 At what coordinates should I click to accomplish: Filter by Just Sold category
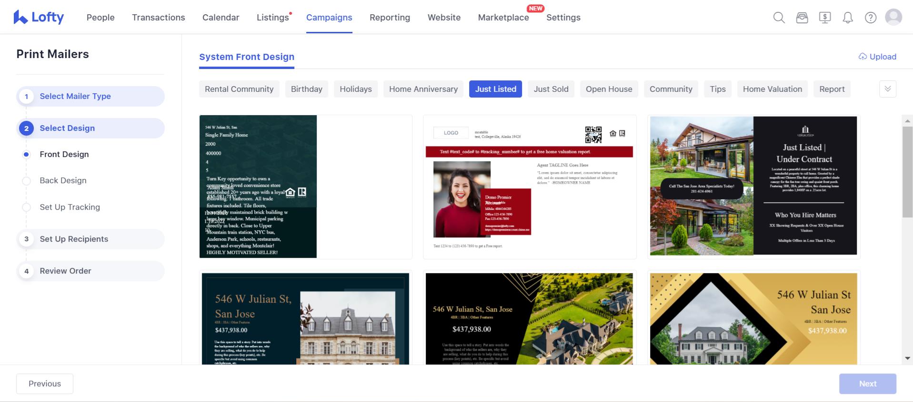(x=551, y=89)
